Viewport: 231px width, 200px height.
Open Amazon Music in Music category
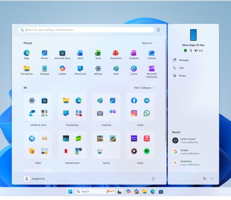(134, 139)
